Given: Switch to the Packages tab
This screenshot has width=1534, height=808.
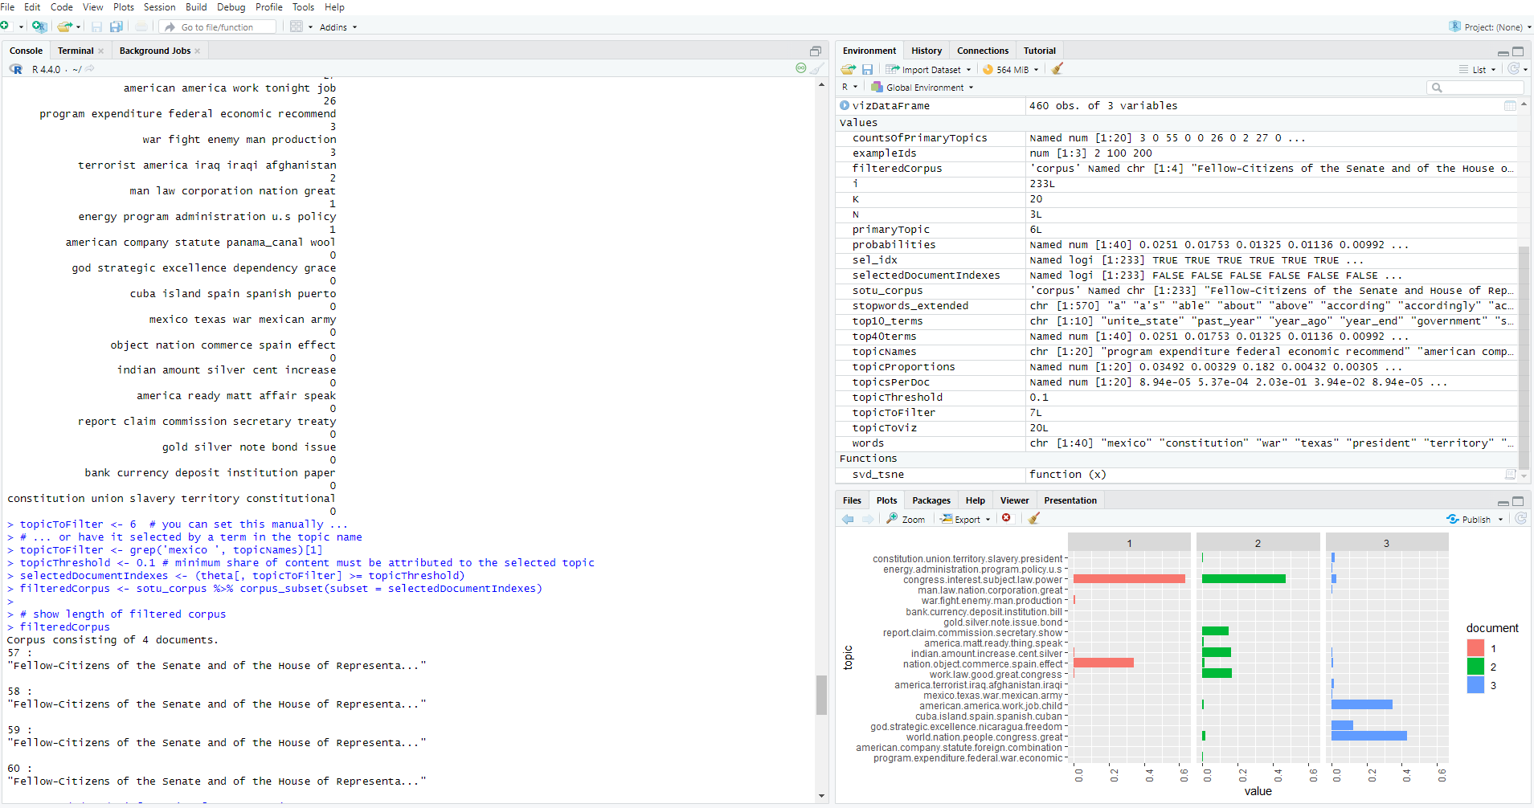Looking at the screenshot, I should [931, 500].
